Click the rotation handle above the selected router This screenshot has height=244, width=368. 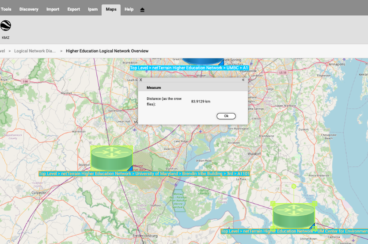294,186
